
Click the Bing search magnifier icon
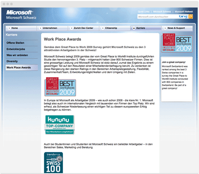click(191, 16)
